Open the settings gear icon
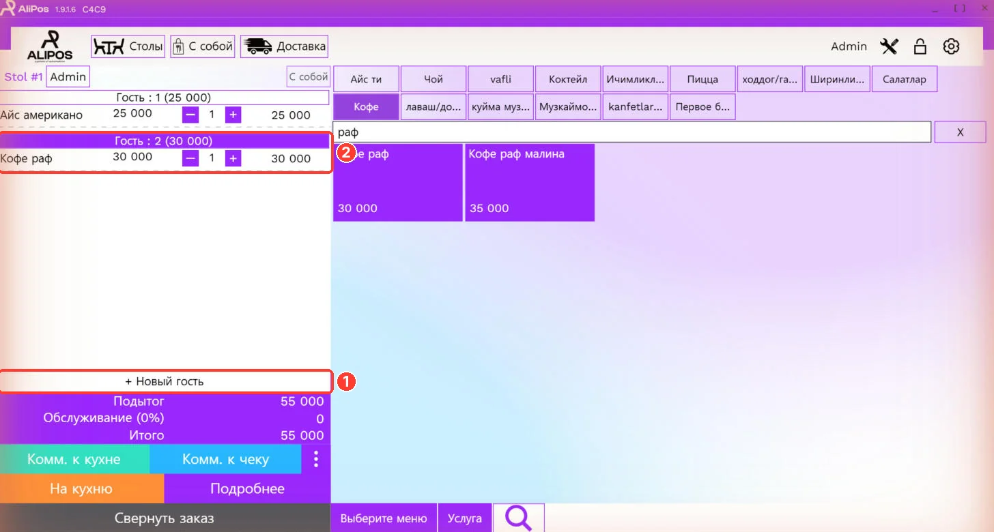The height and width of the screenshot is (532, 994). pos(951,46)
